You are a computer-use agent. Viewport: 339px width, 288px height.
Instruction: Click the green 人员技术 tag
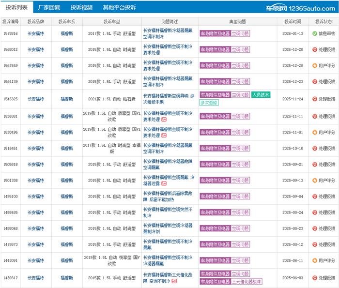[x=261, y=95]
